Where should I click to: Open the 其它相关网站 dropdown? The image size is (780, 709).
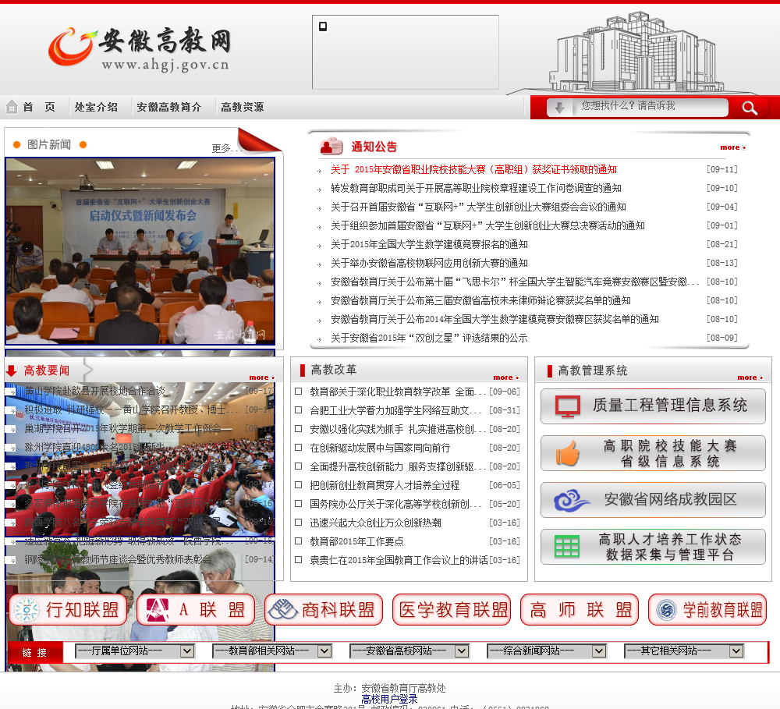[x=684, y=651]
